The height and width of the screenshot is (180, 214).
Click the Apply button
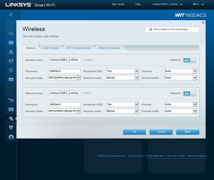pos(187,132)
